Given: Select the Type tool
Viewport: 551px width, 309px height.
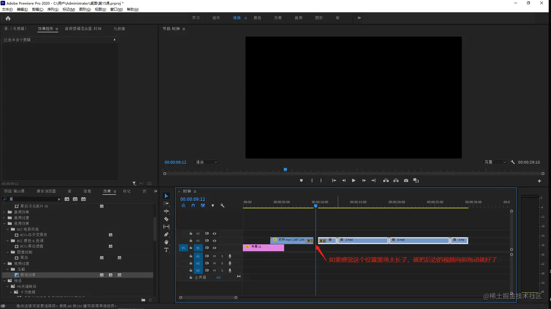Looking at the screenshot, I should 167,250.
